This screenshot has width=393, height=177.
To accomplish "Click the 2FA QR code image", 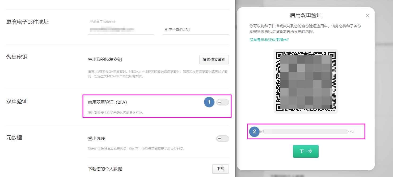I will [306, 81].
